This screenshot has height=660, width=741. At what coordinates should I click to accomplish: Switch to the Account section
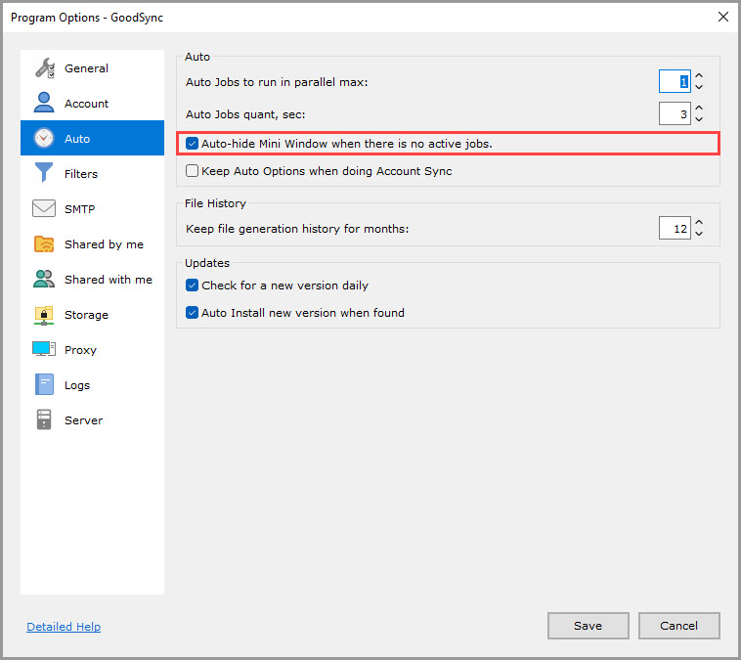(x=86, y=104)
